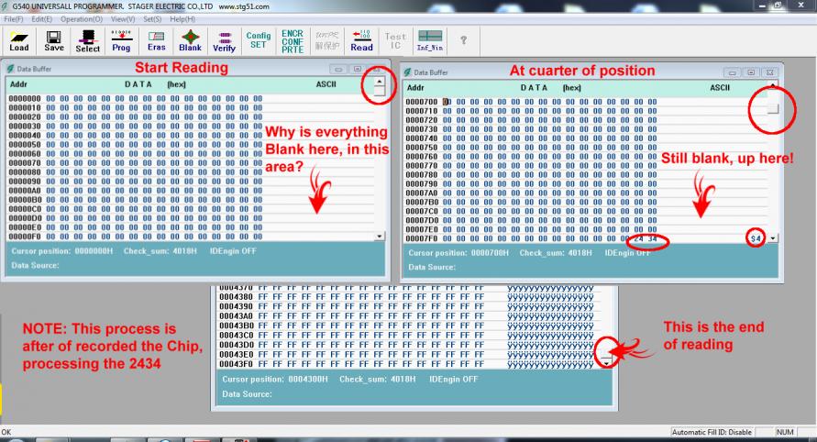The image size is (817, 442).
Task: Run the Blank check tool
Action: coord(191,41)
